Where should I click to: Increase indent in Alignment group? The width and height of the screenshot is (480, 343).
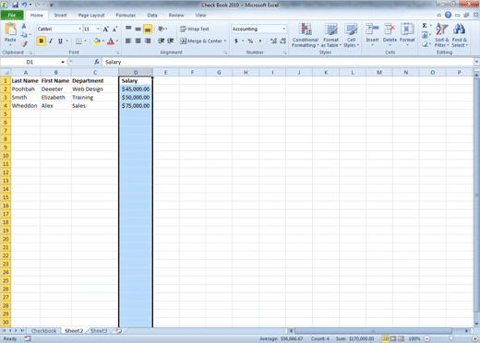pyautogui.click(x=171, y=41)
